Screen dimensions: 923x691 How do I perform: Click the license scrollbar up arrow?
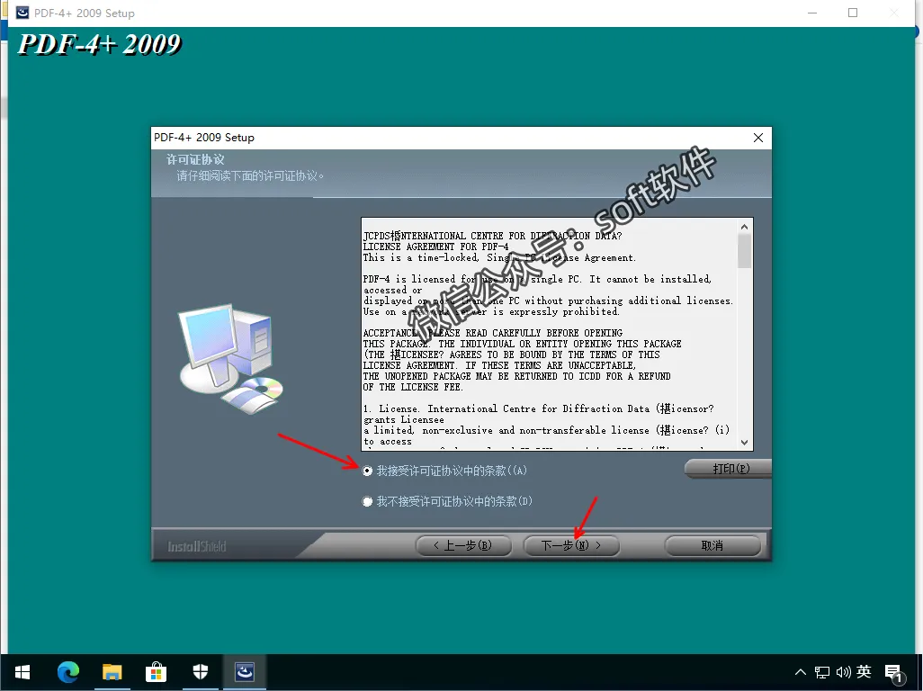(744, 227)
